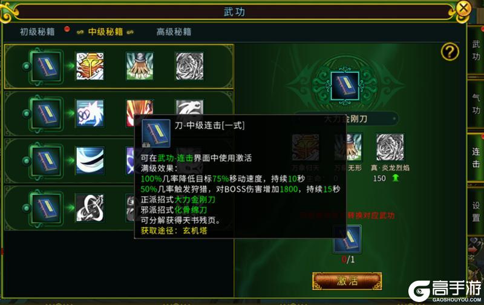Open the 气功 side tab
484x305 pixels.
point(476,104)
